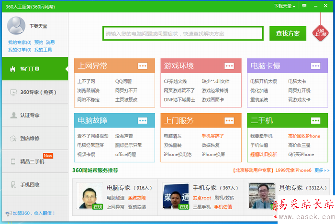Expand more options on the 电脑卡慢 card

(316, 66)
